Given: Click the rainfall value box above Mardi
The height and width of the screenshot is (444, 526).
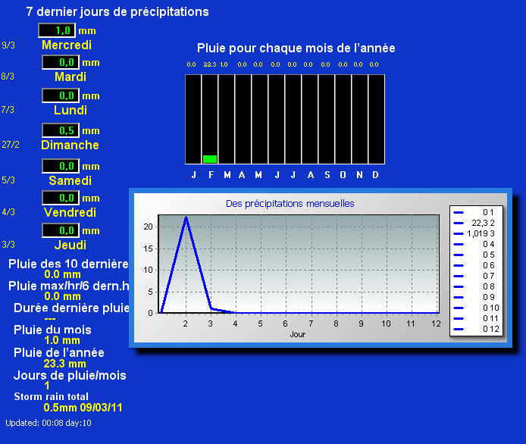Looking at the screenshot, I should point(61,62).
